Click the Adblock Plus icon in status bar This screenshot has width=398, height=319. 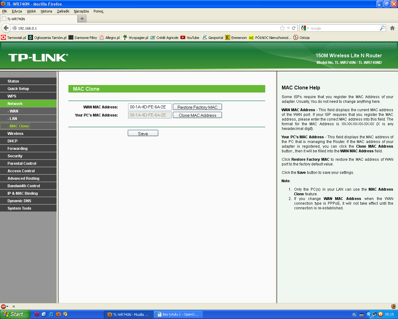3,307
